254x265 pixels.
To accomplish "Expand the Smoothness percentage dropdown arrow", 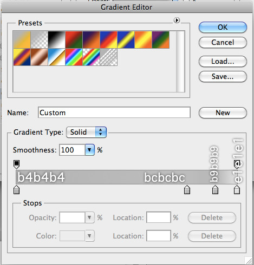I will click(x=90, y=150).
